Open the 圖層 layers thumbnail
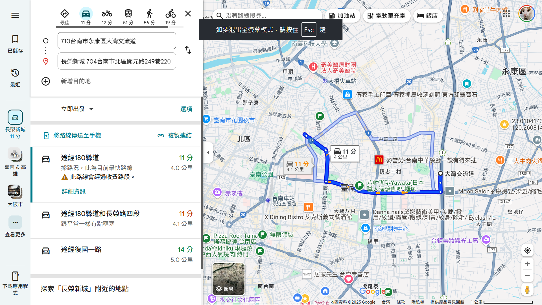Viewport: 542px width, 305px height. 228,279
